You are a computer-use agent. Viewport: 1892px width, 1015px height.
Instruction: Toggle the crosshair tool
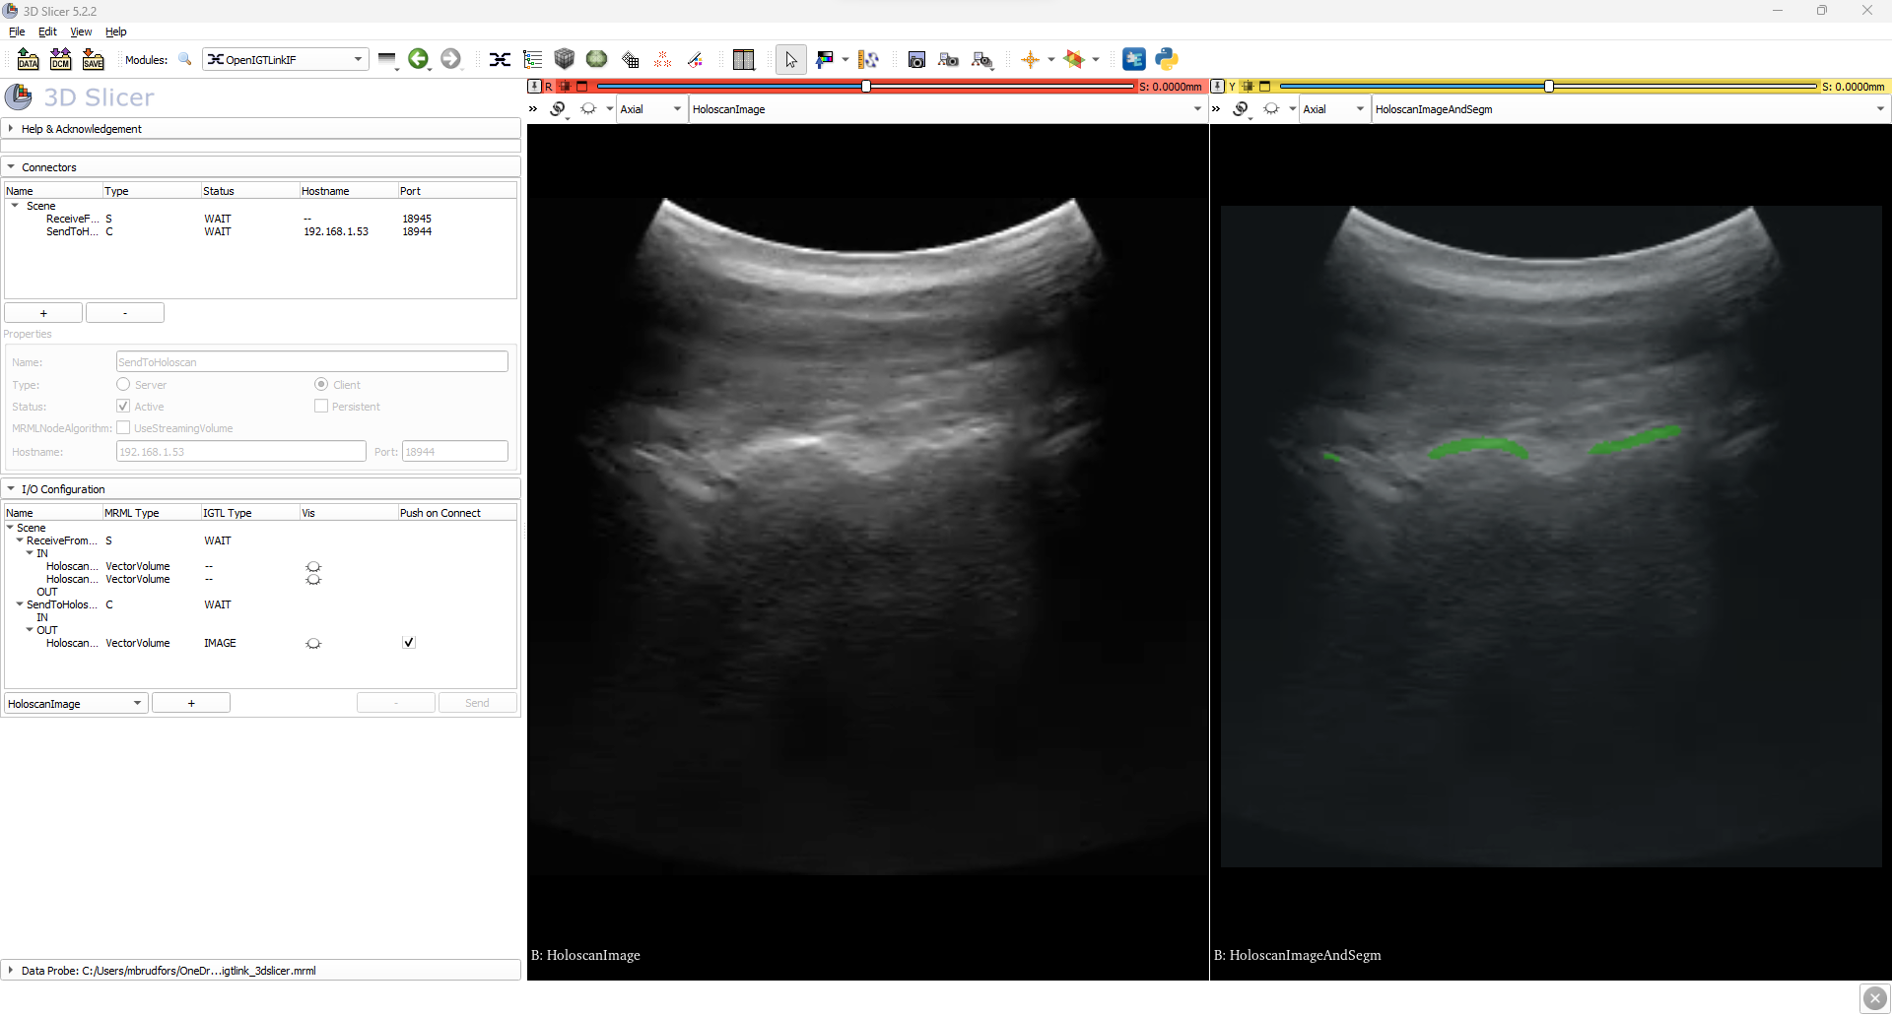[1030, 59]
